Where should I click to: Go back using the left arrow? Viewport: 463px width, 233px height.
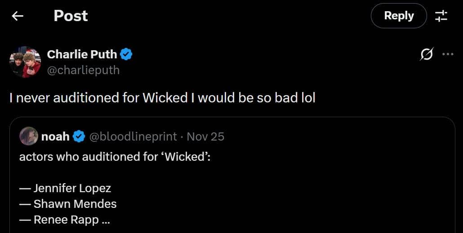pos(18,16)
